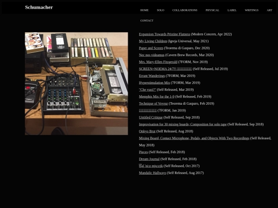Select the text "(Self Released, Oct 2017)"
The width and height of the screenshot is (278, 208).
click(182, 166)
